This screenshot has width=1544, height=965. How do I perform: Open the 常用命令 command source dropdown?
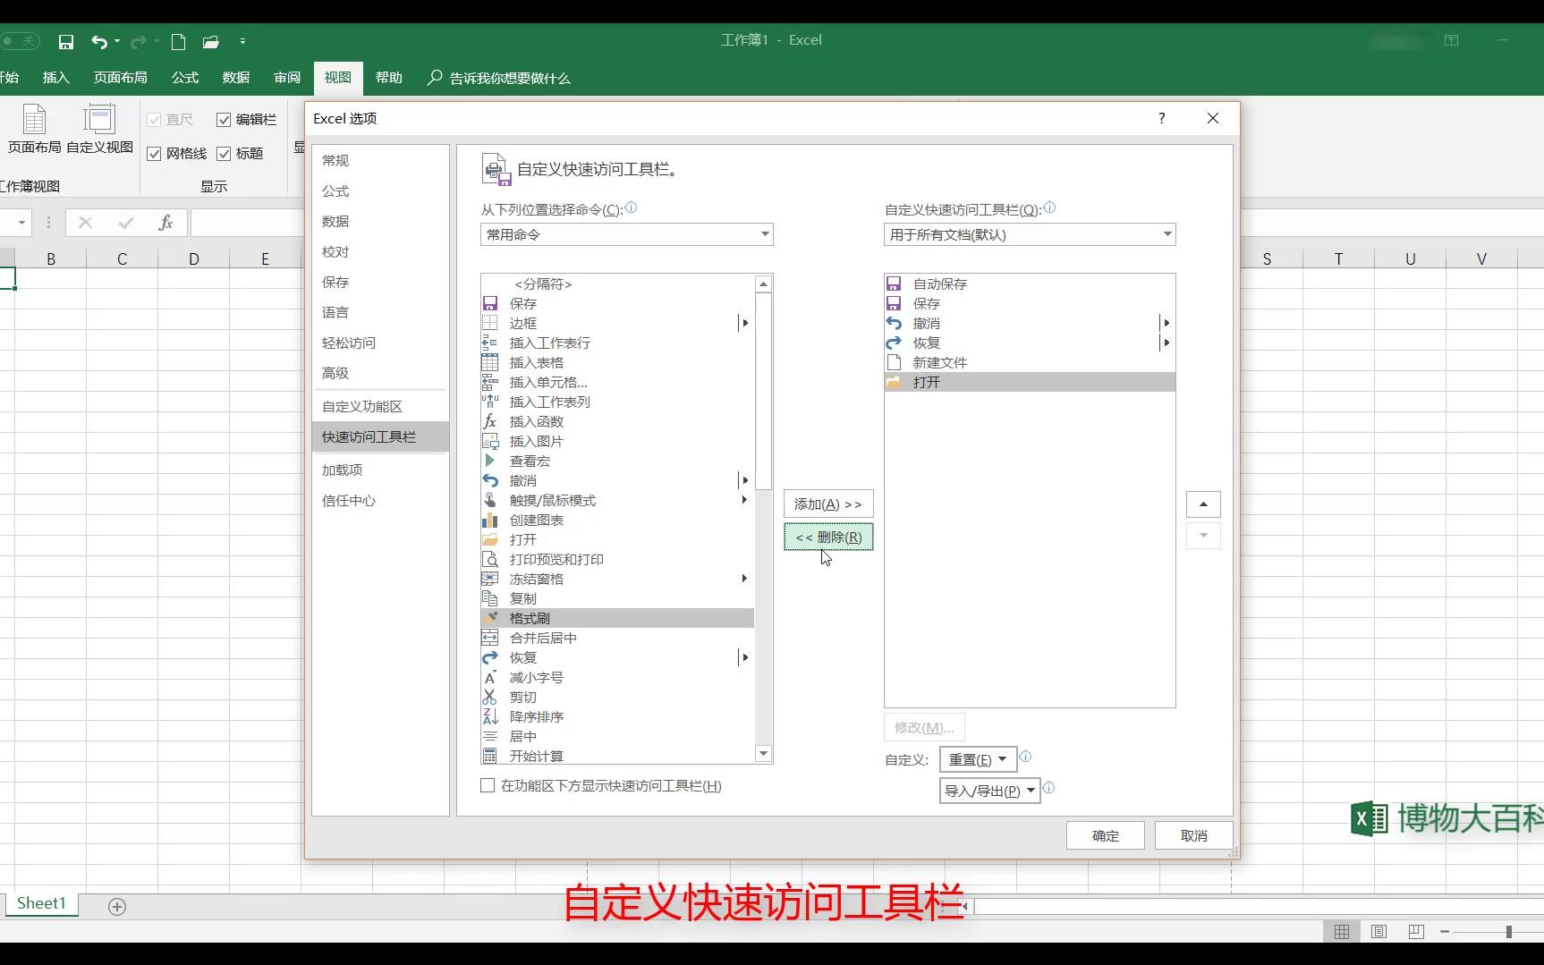626,234
